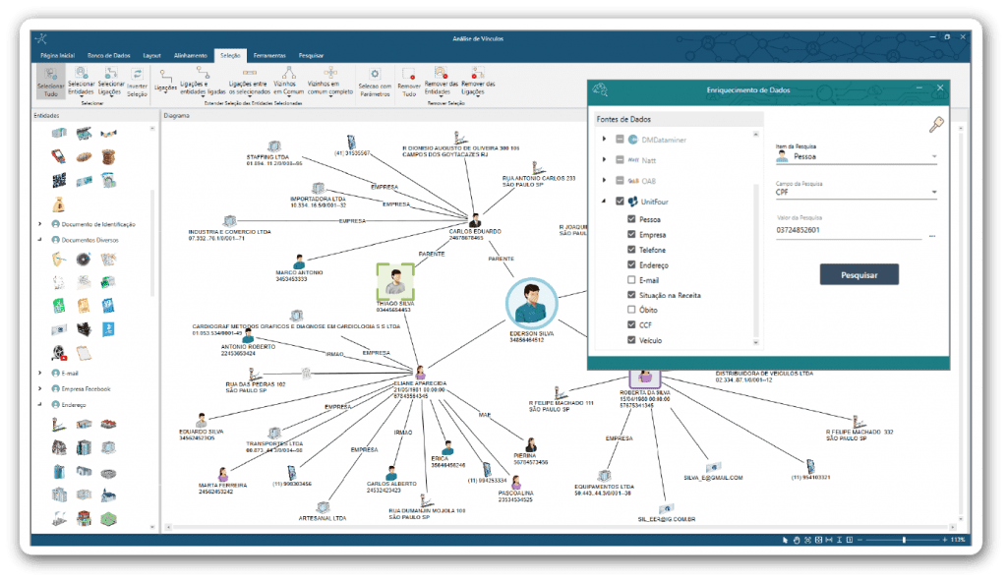Click Remover das Ligações button
Viewport: 1007px width, 581px height.
[x=478, y=82]
